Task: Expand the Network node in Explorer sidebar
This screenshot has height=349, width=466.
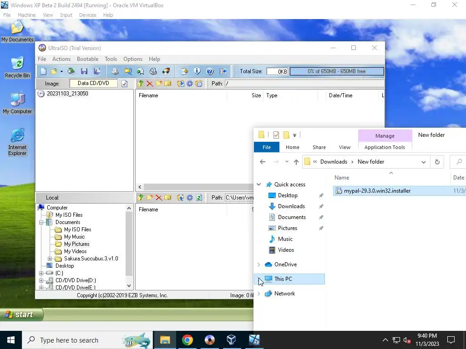Action: pyautogui.click(x=259, y=294)
